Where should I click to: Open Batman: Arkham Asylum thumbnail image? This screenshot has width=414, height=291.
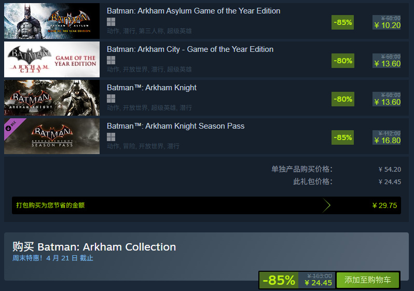51,21
